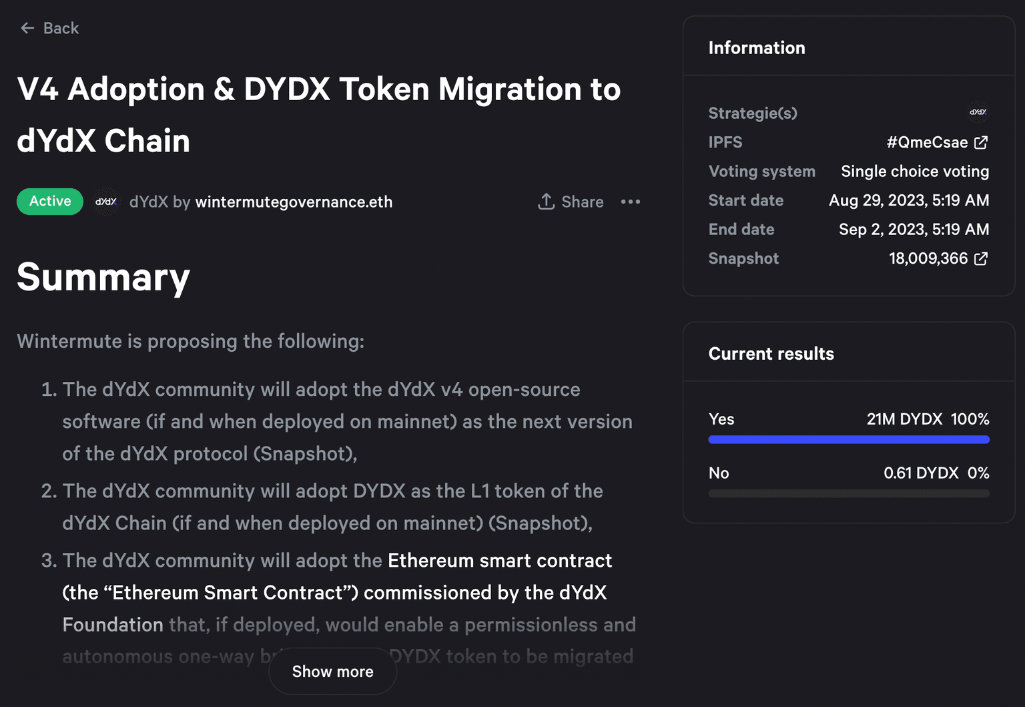Open the Snapshot block external link icon
The height and width of the screenshot is (707, 1025).
pos(981,258)
